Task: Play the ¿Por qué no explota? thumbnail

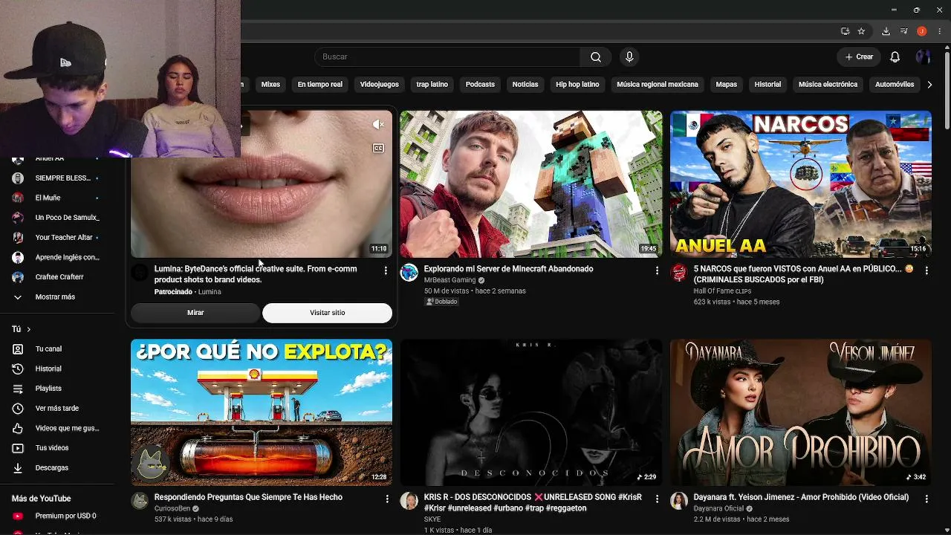Action: point(262,412)
